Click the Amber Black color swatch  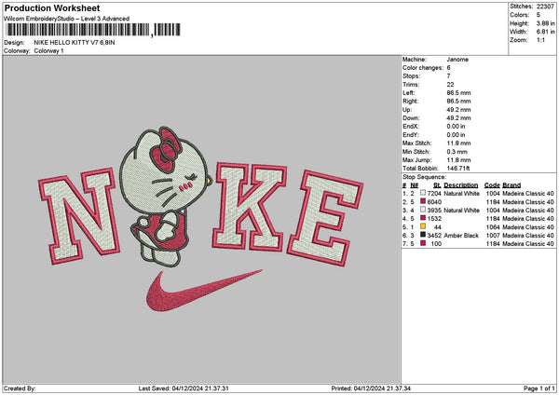[423, 235]
